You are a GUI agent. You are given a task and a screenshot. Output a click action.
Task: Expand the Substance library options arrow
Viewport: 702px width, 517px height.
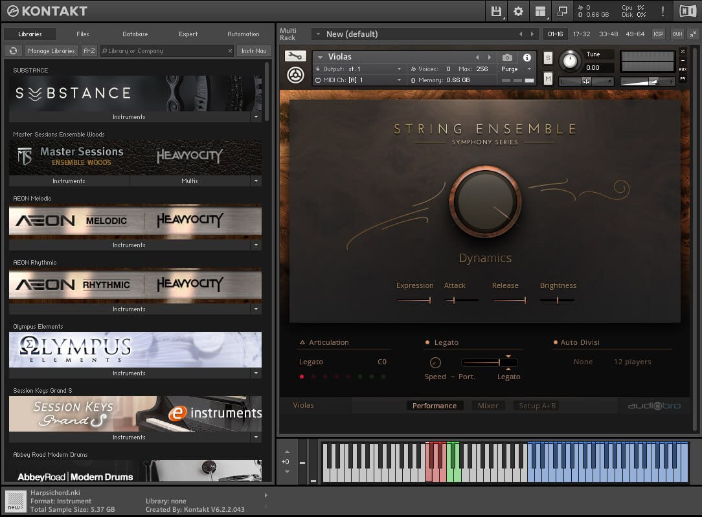pos(256,116)
